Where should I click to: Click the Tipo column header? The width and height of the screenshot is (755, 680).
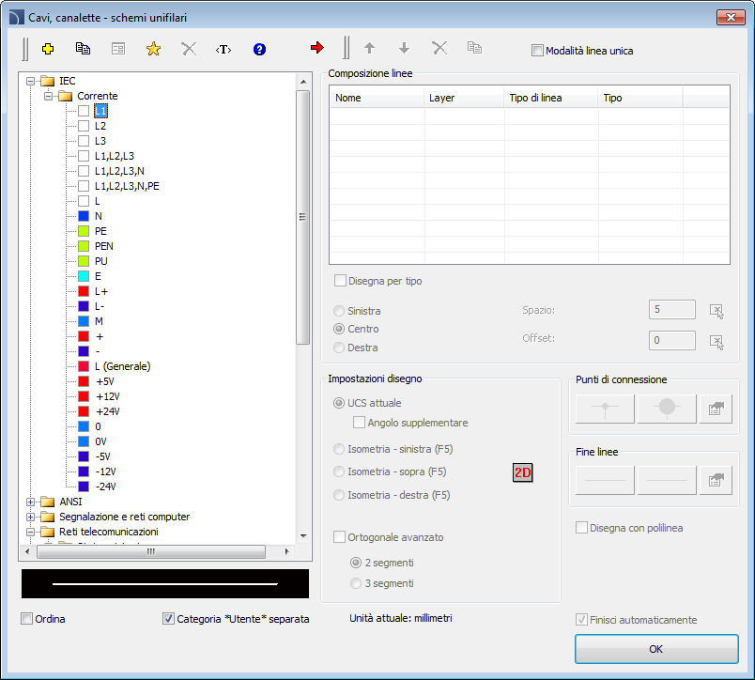click(x=639, y=98)
